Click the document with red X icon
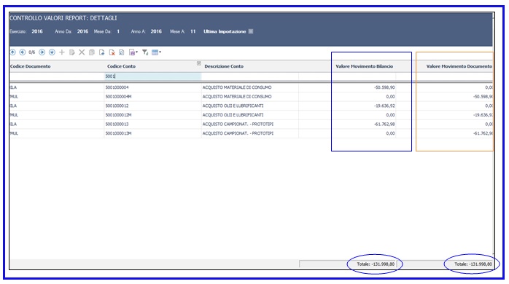Viewport: 509px width, 284px height. [x=112, y=52]
